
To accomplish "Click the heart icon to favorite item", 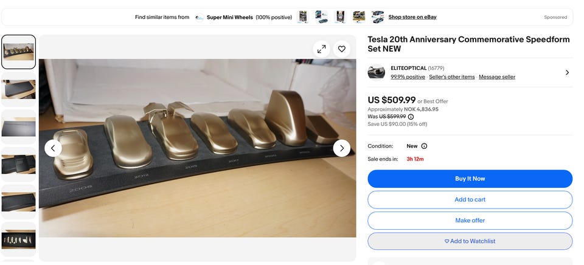I will coord(341,49).
